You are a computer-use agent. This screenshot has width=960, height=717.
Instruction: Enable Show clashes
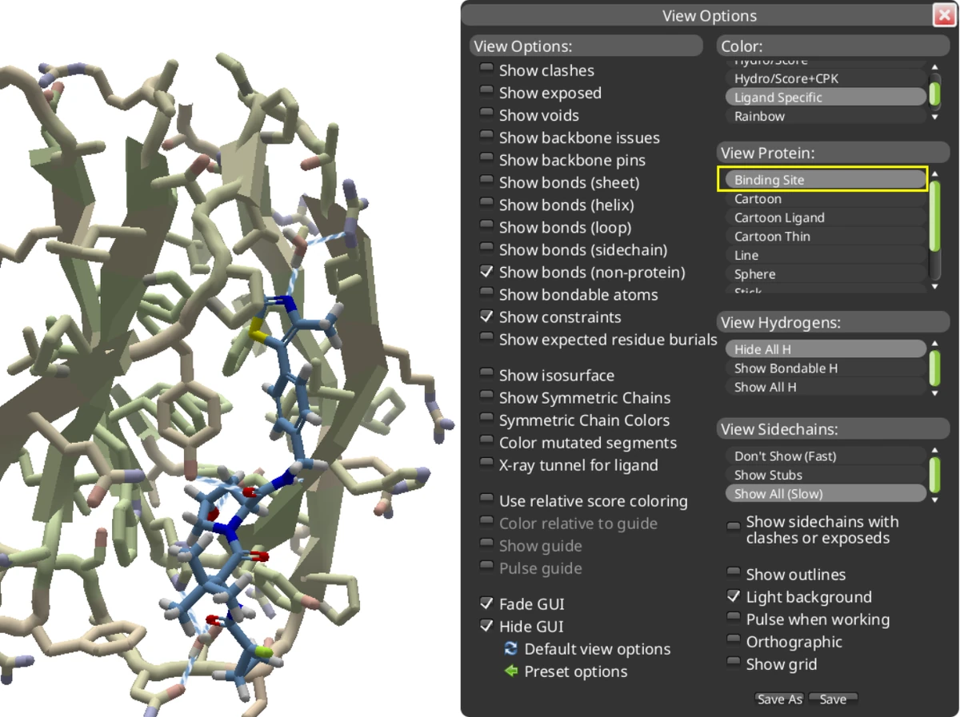click(x=486, y=70)
